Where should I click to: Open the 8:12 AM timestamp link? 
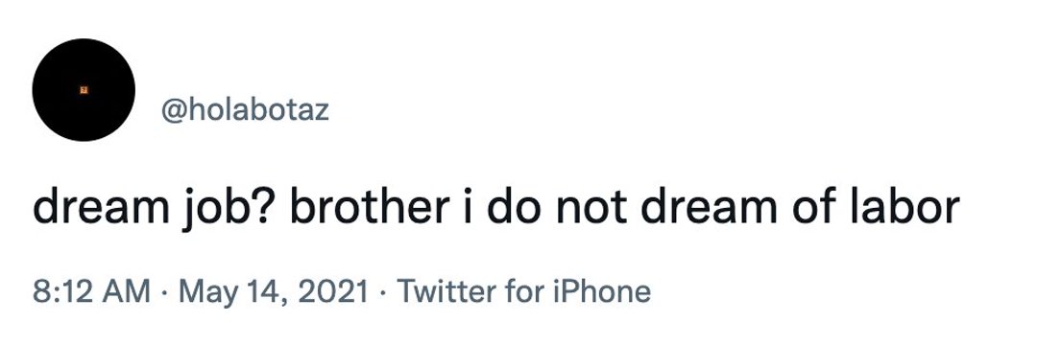pyautogui.click(x=91, y=291)
